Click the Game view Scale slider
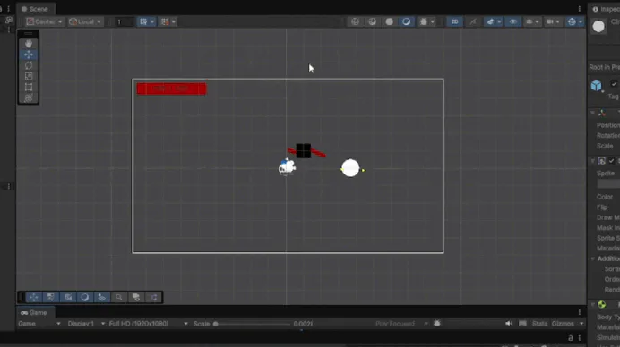The height and width of the screenshot is (347, 620). [x=253, y=324]
